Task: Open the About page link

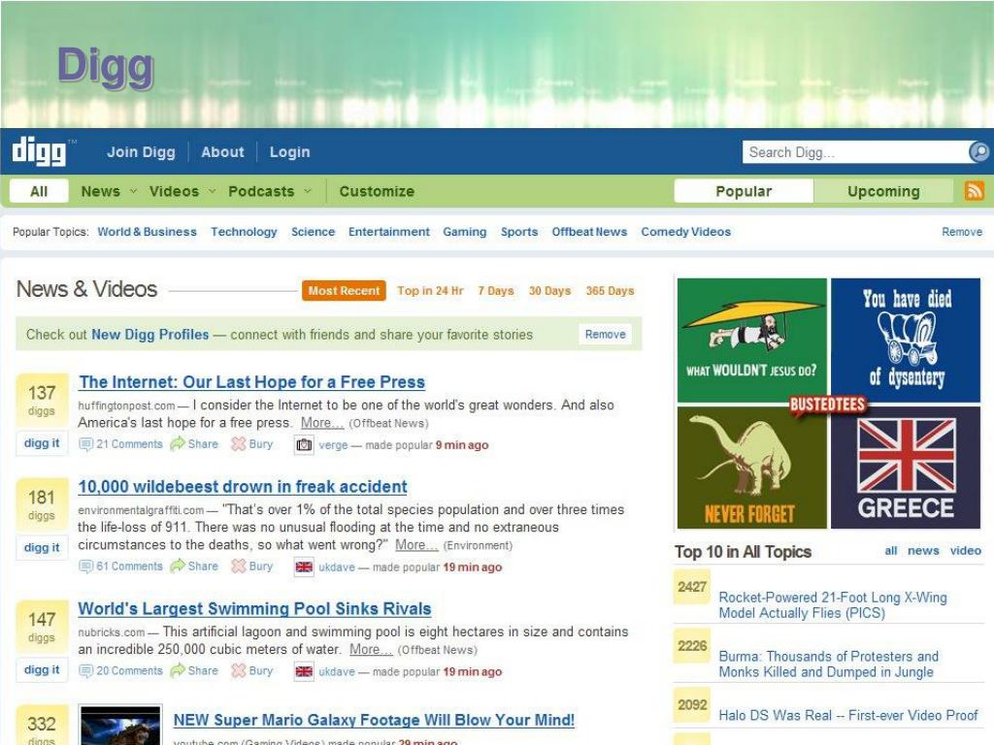Action: [x=222, y=152]
